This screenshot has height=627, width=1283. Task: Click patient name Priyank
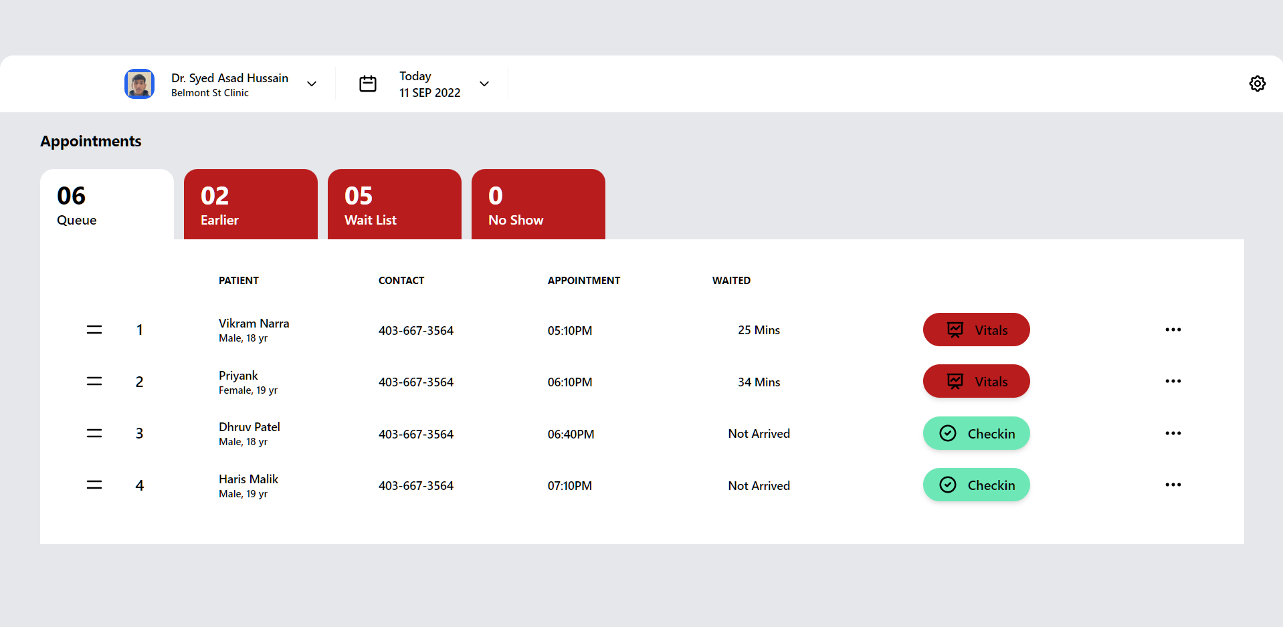tap(238, 376)
